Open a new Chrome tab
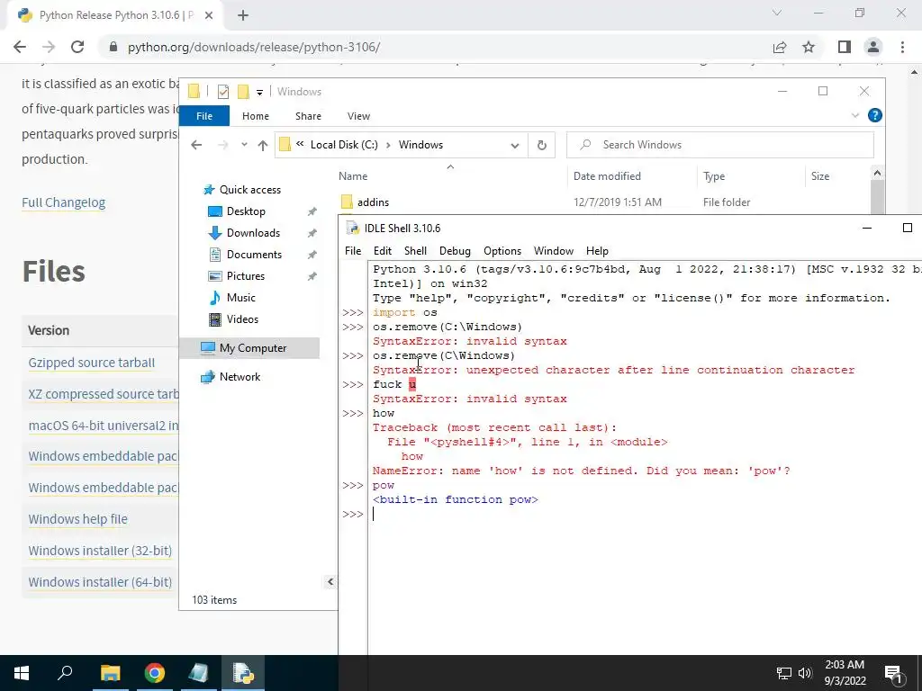Screen dimensions: 922x691 [x=243, y=15]
